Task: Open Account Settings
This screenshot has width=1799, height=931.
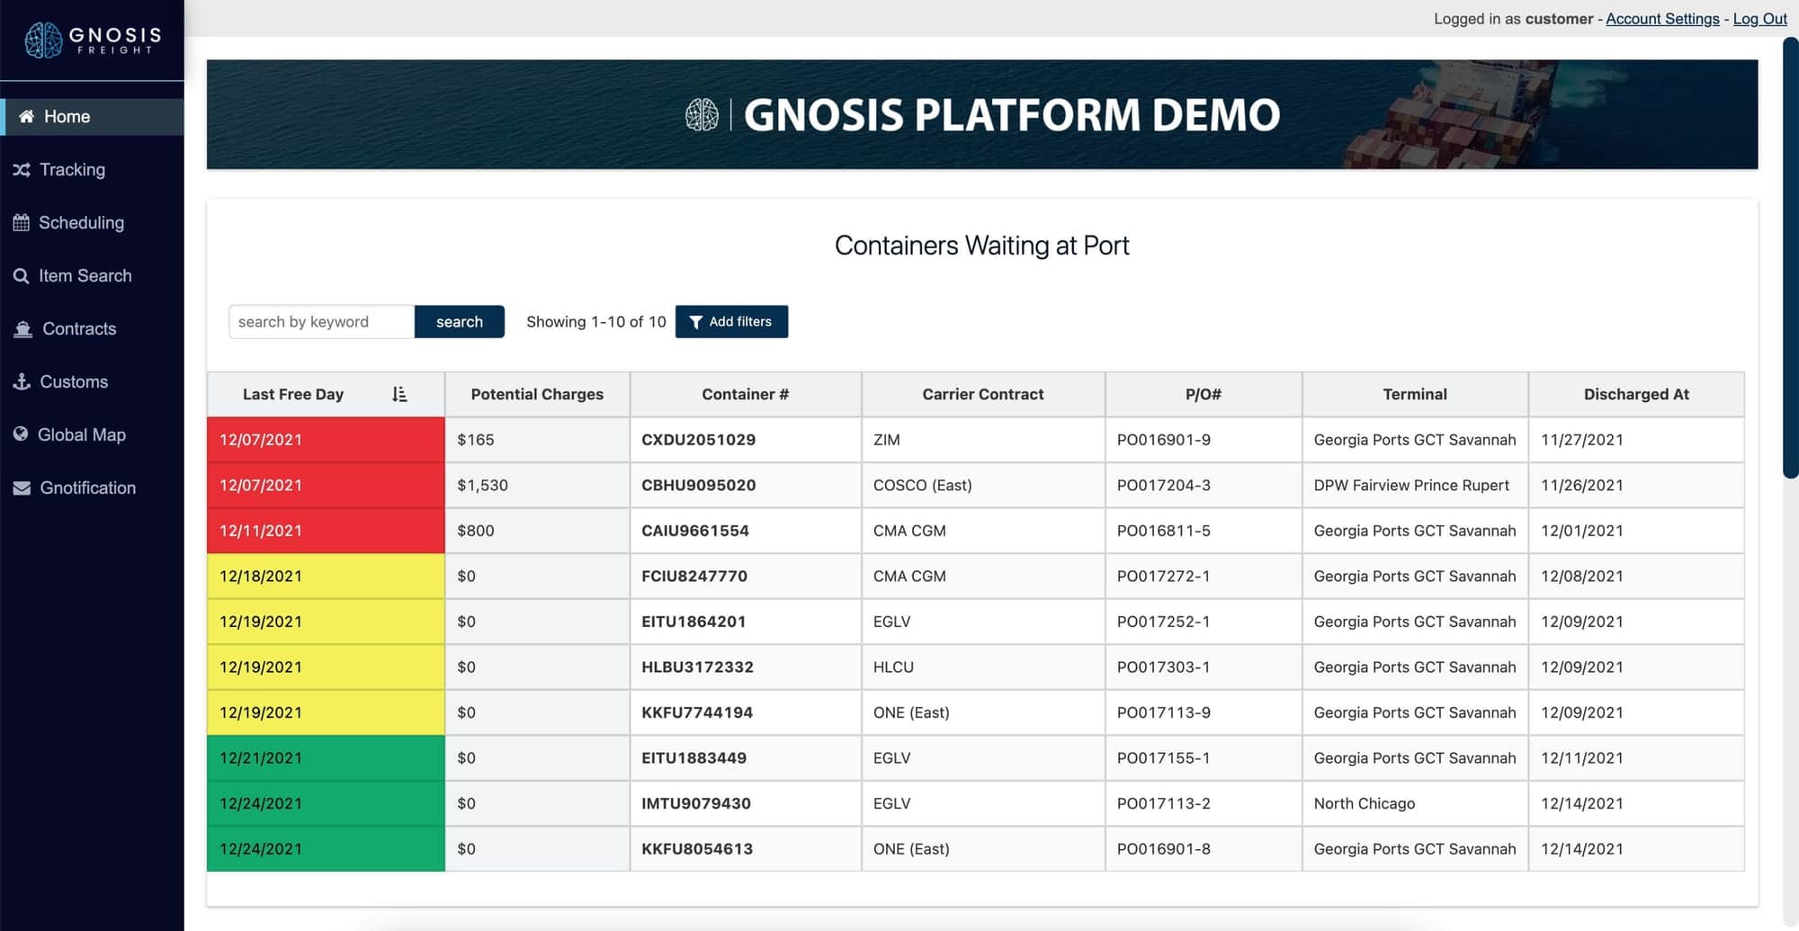Action: 1661,18
